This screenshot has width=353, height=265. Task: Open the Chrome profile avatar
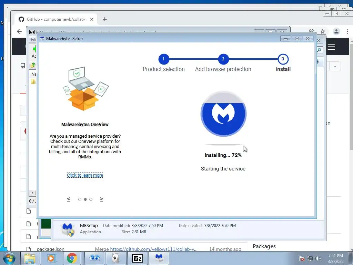coord(336,31)
